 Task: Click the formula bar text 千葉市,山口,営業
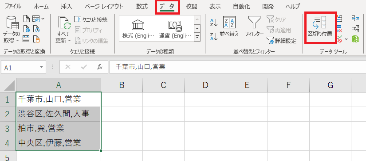point(141,67)
